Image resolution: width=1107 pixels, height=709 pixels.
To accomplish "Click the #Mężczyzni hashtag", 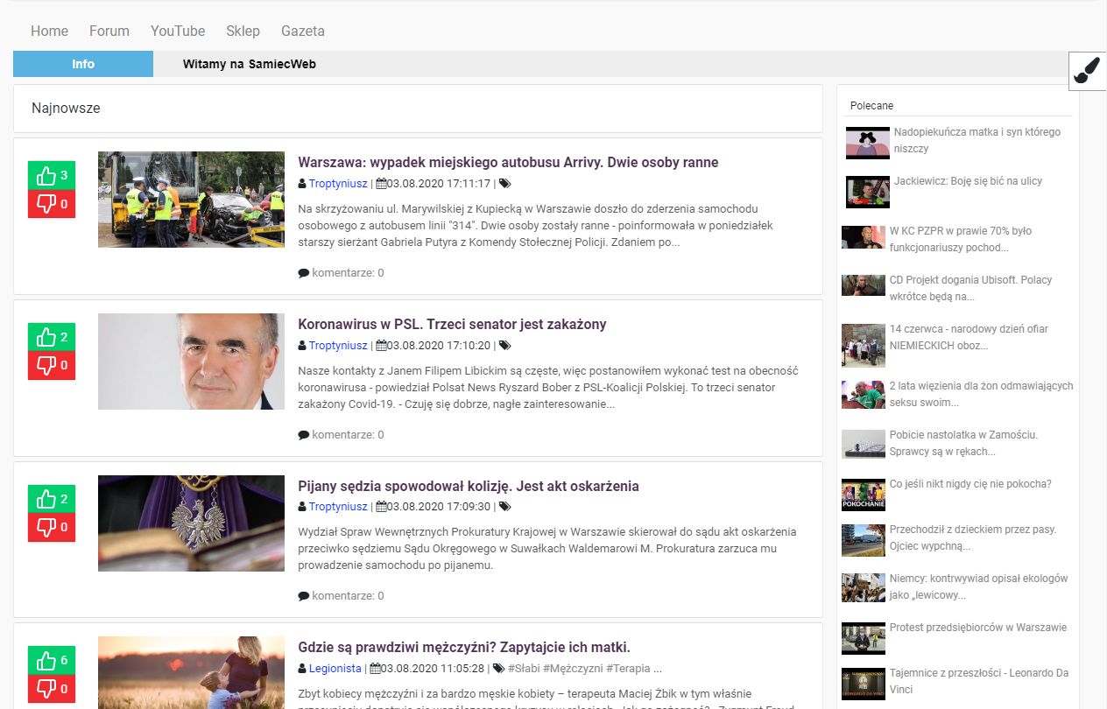I will click(573, 669).
